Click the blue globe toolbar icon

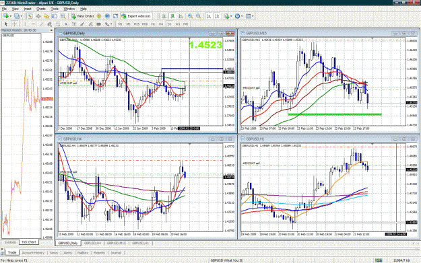tap(107, 16)
